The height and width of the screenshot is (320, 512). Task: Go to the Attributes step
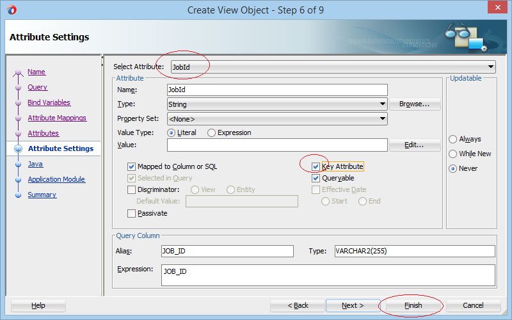[x=43, y=133]
